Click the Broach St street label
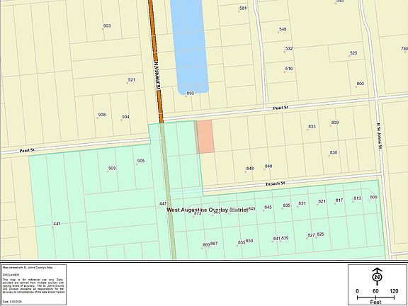The image size is (408, 306). [276, 183]
